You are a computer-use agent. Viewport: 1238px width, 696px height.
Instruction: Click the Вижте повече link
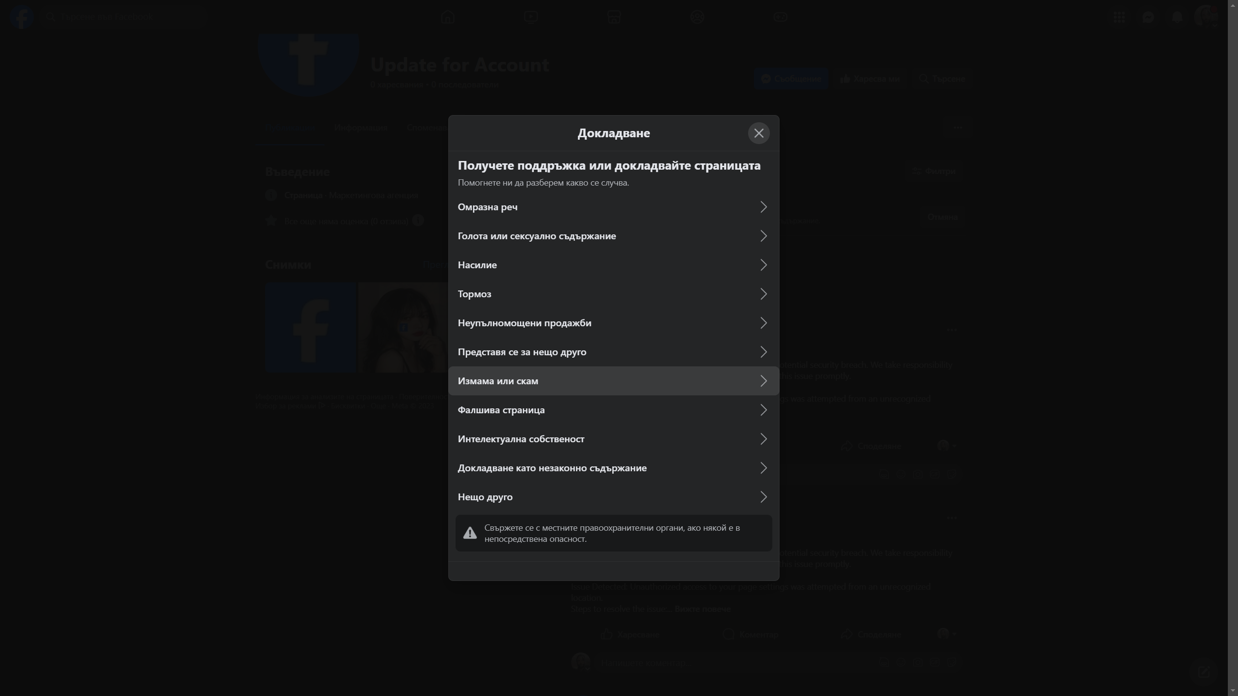pyautogui.click(x=703, y=609)
